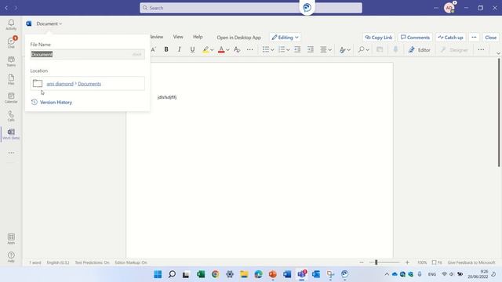Open the Documents folder link
The height and width of the screenshot is (282, 502).
point(89,84)
